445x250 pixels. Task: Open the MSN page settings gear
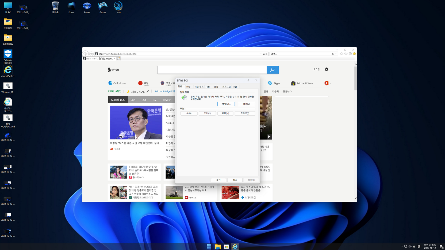(327, 69)
